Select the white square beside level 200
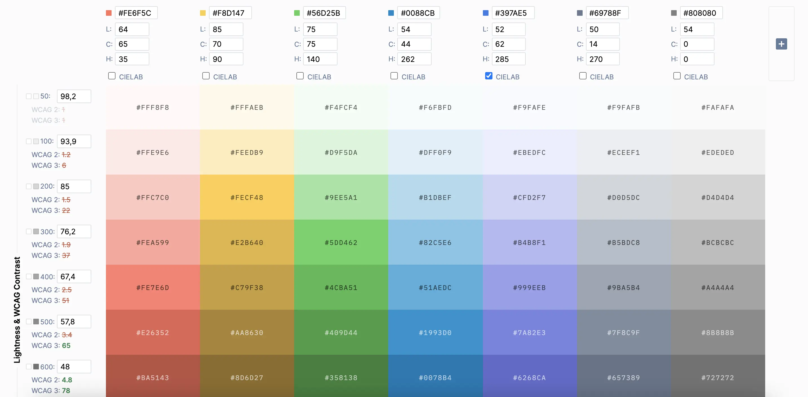This screenshot has width=808, height=397. point(28,187)
